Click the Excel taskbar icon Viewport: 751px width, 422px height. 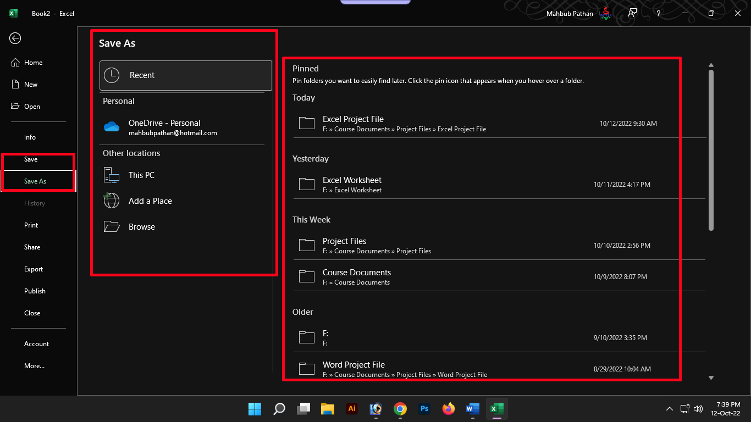[497, 409]
